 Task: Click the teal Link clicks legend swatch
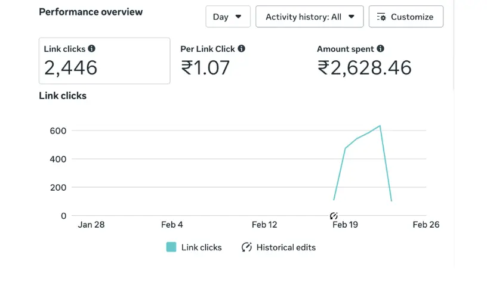pyautogui.click(x=171, y=247)
